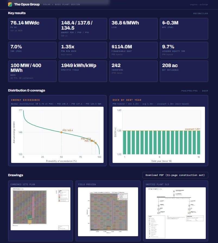Select the 208 ac net buildable card
This screenshot has width=218, height=243.
(x=184, y=71)
